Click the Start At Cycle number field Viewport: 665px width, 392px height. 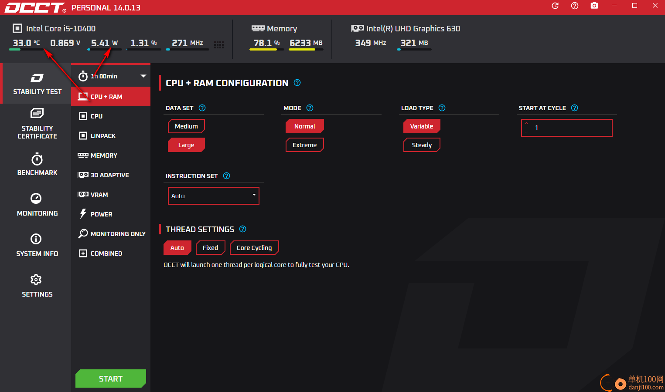[x=567, y=128]
